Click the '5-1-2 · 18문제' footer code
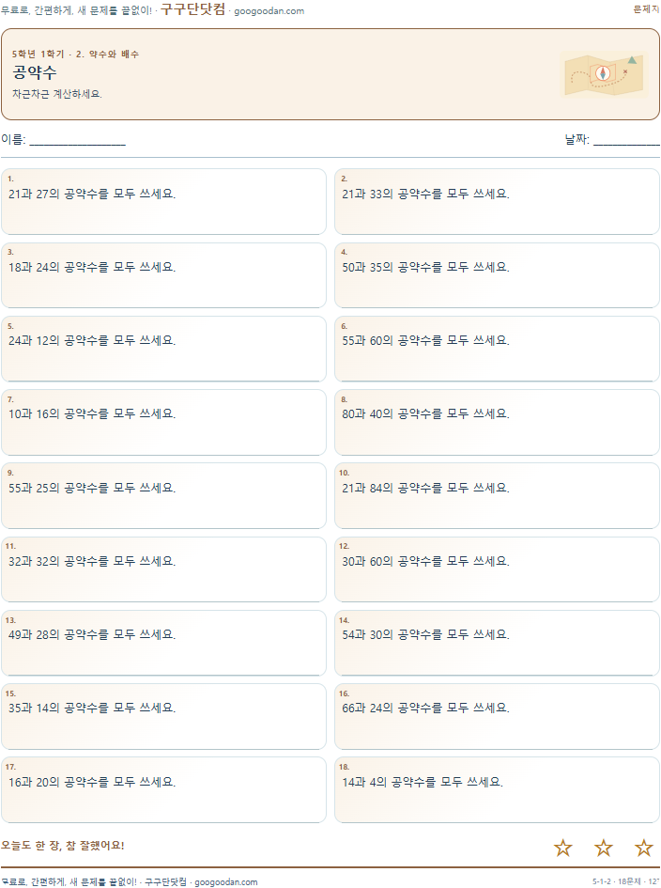Viewport: 661px width, 888px height. click(619, 881)
